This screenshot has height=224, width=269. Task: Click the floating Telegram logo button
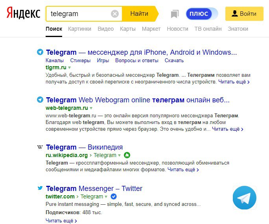coord(244,198)
